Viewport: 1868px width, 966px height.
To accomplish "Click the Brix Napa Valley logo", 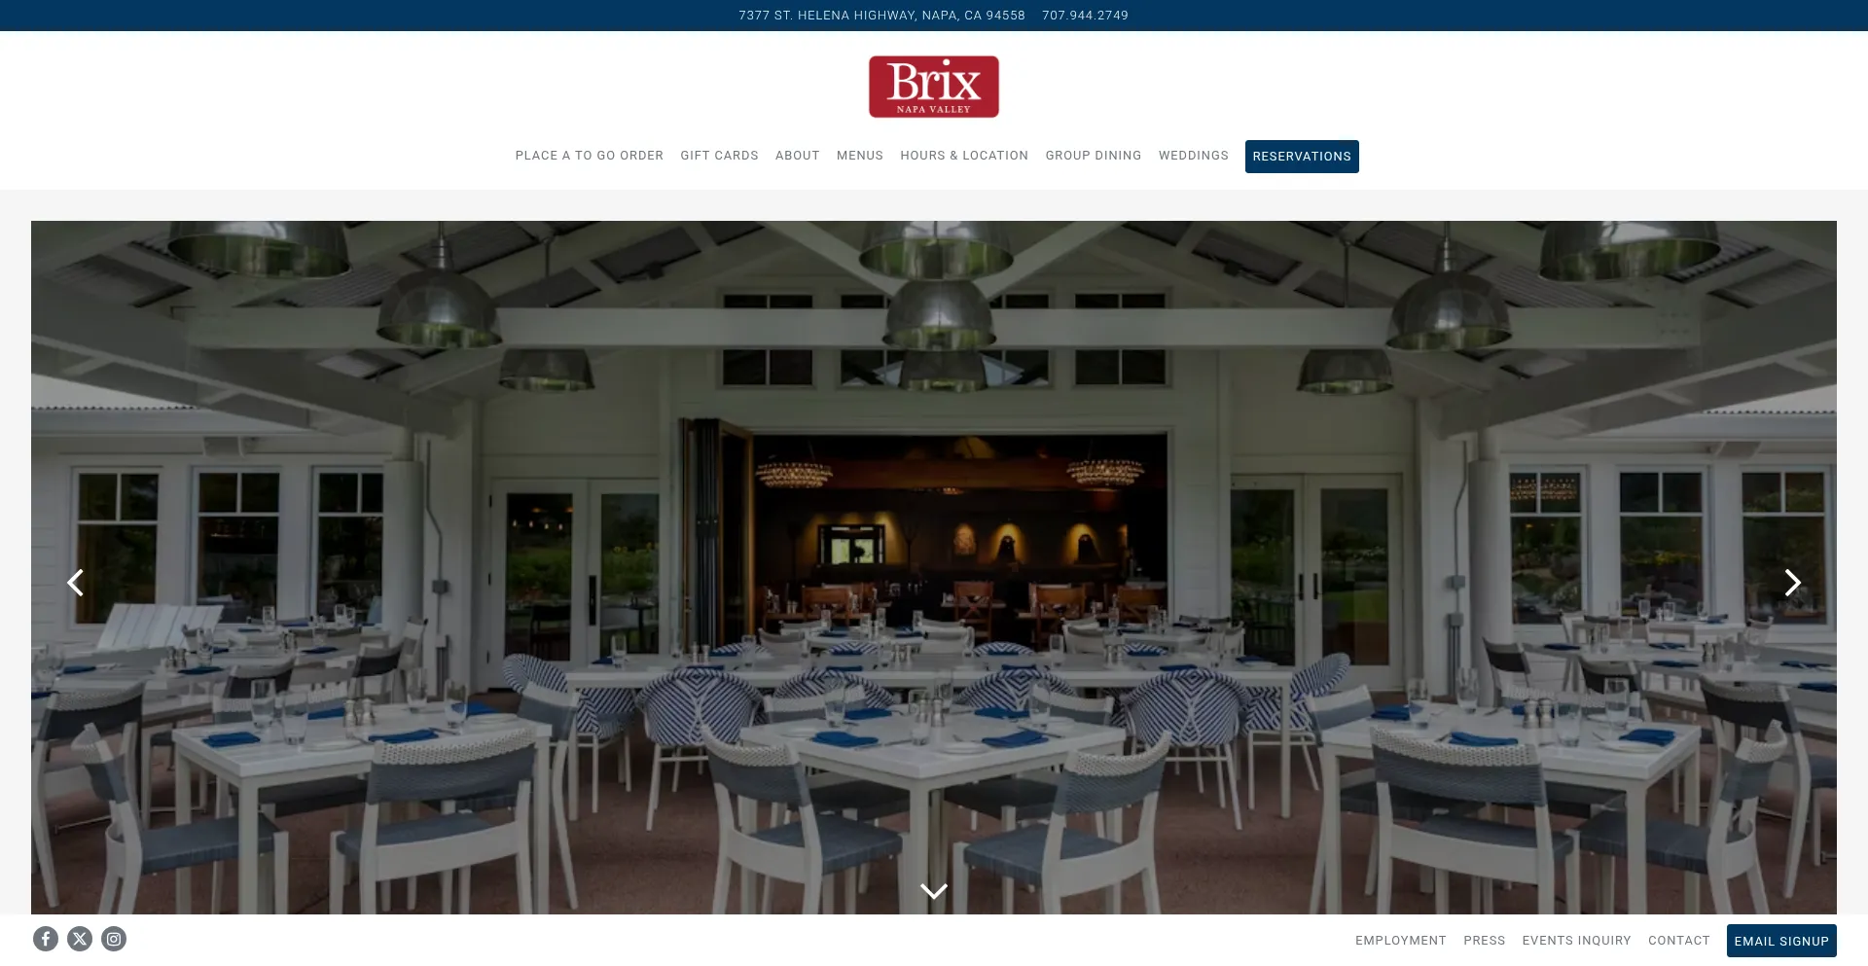I will pyautogui.click(x=934, y=87).
